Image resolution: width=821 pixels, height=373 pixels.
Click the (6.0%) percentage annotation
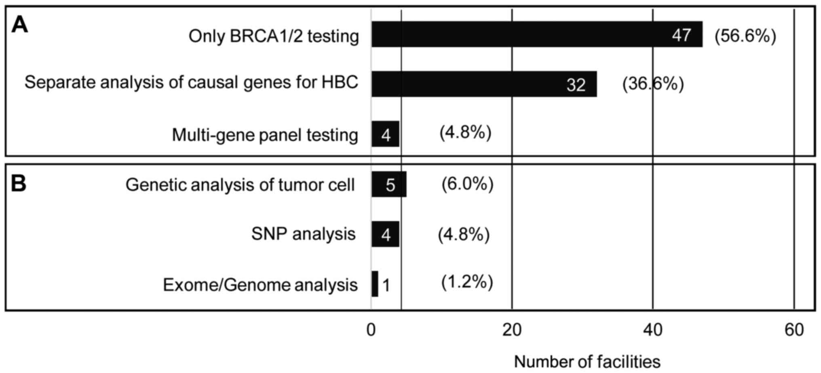click(467, 184)
